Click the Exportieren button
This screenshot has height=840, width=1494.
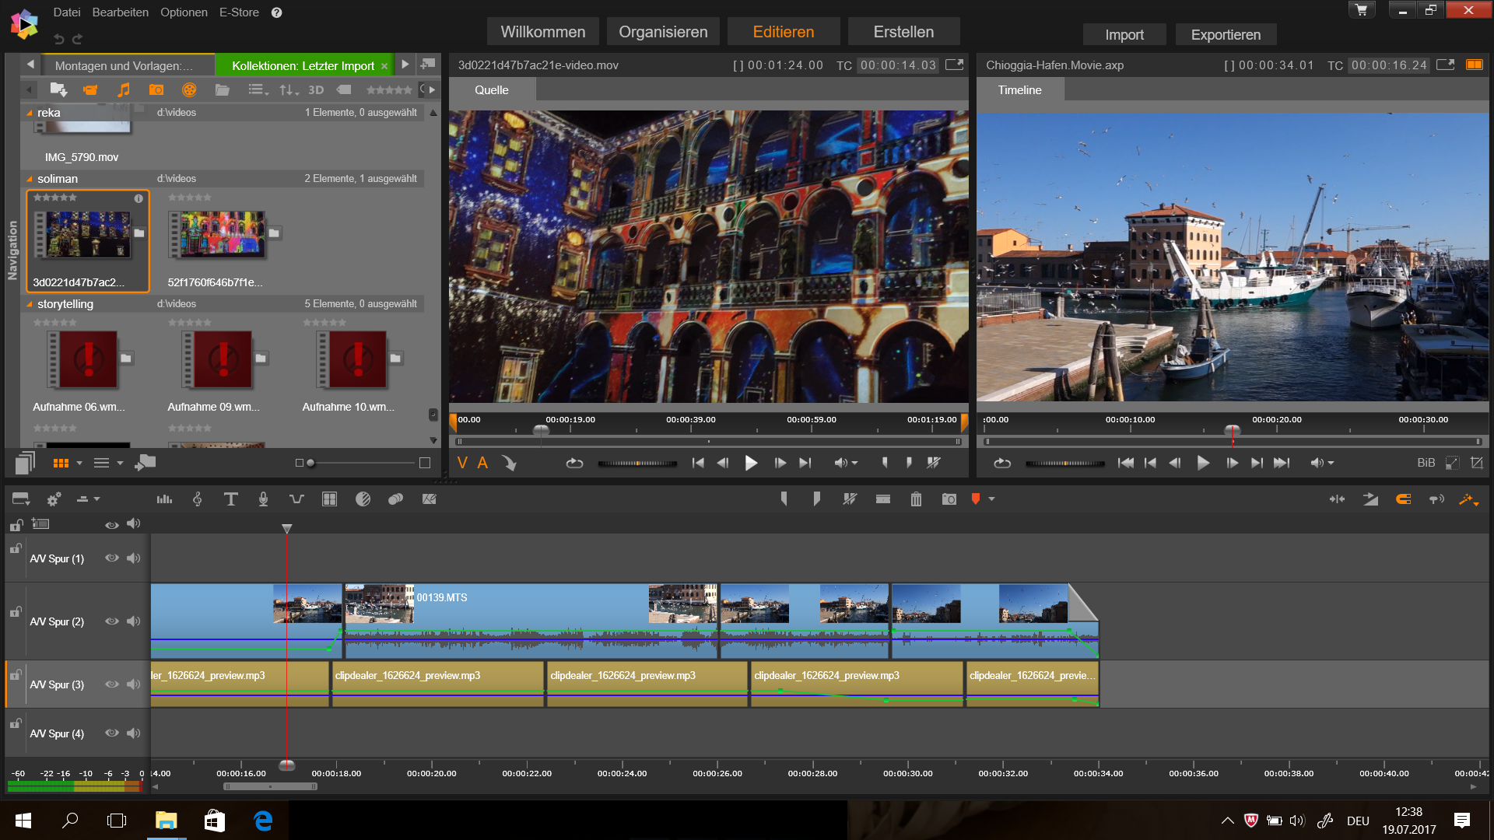pyautogui.click(x=1225, y=35)
